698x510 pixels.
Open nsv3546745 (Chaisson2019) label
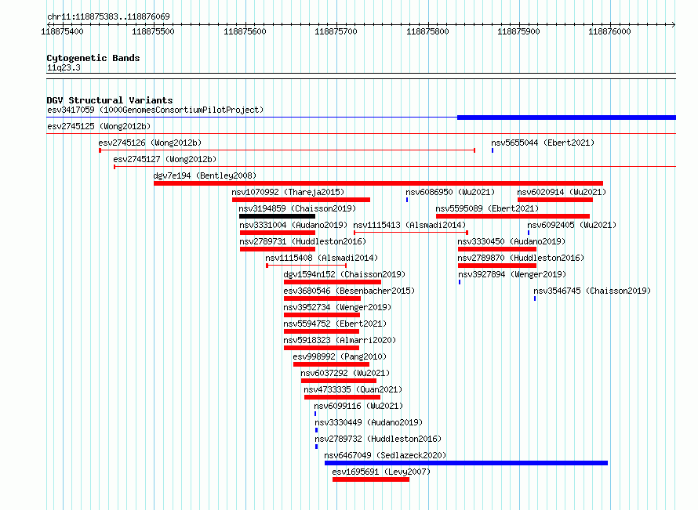(592, 291)
